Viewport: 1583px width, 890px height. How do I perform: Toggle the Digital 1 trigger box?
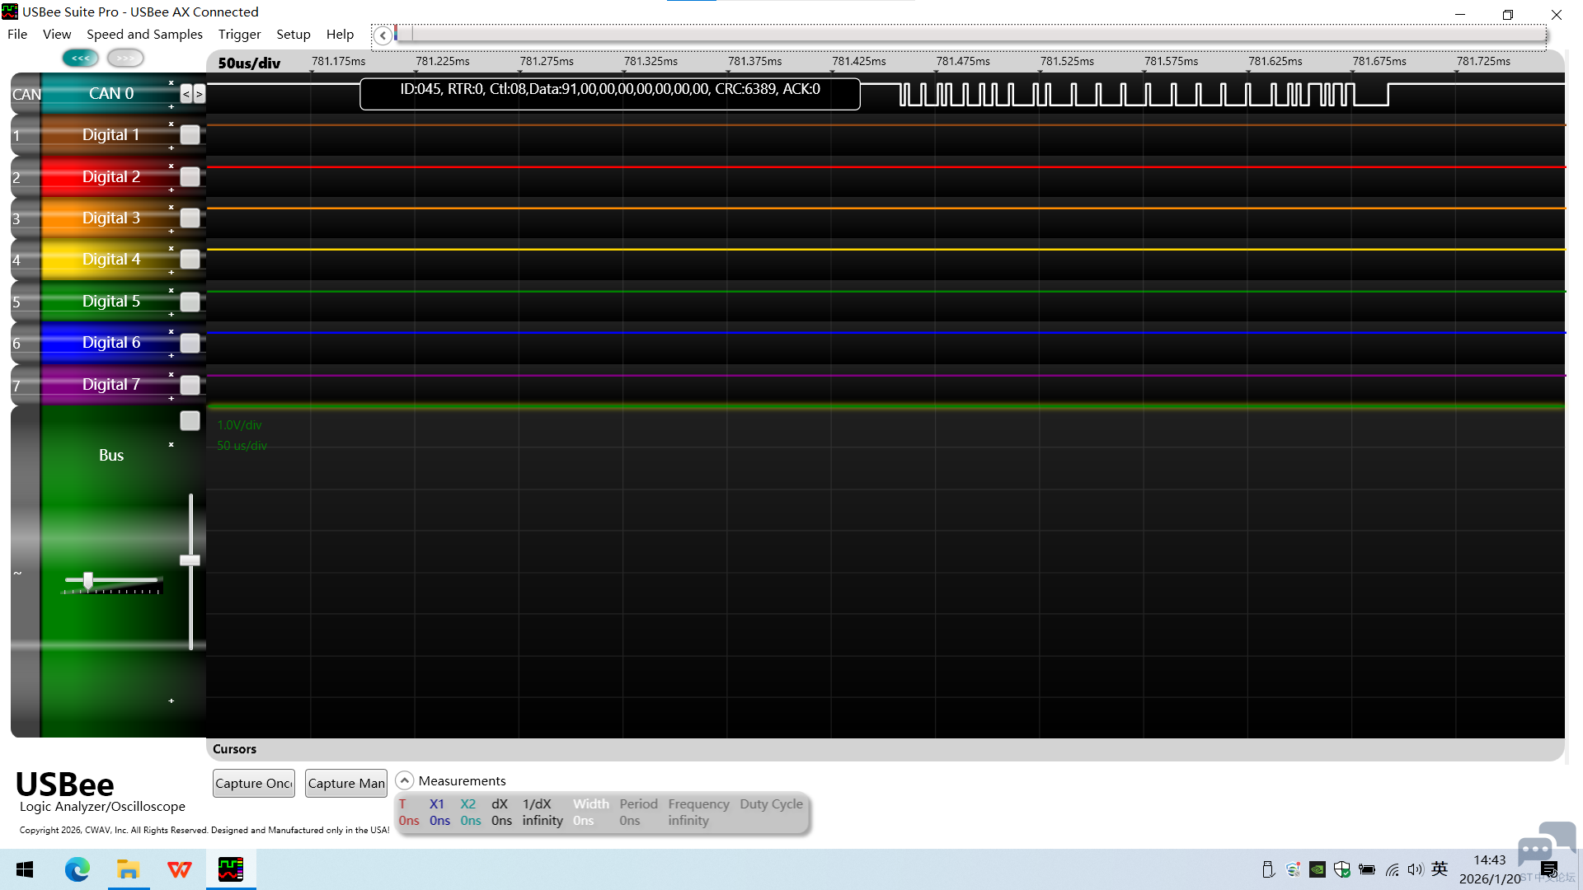[x=190, y=135]
